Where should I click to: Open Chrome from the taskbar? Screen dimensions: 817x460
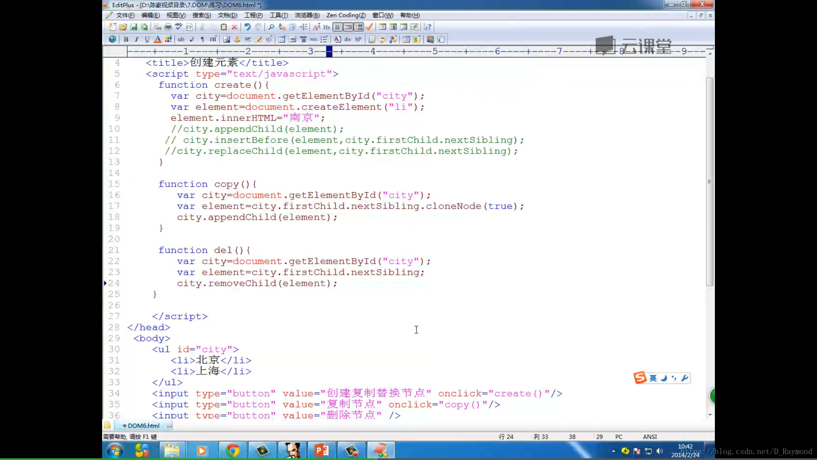[x=232, y=451]
